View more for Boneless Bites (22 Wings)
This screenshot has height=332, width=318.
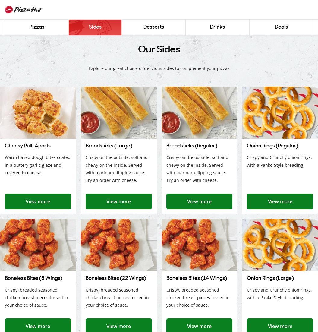(x=118, y=325)
